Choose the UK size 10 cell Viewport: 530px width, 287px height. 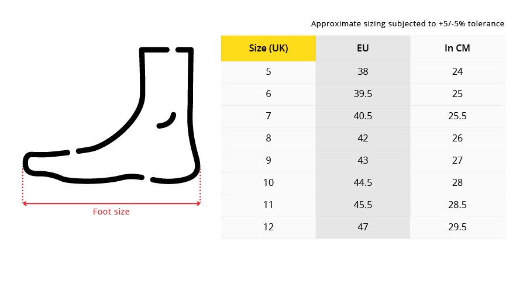click(269, 183)
